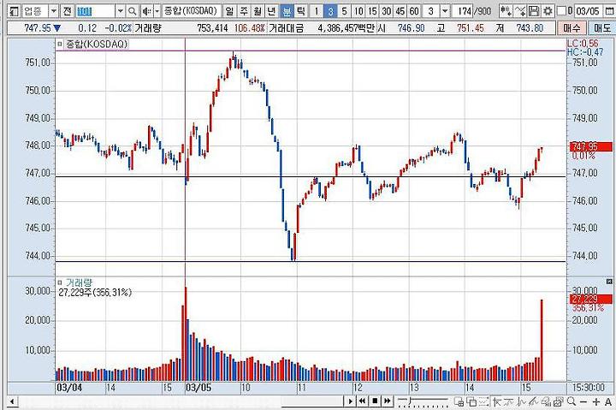Expand the index code history dropdown
Screen dimensions: 616x410
point(121,11)
